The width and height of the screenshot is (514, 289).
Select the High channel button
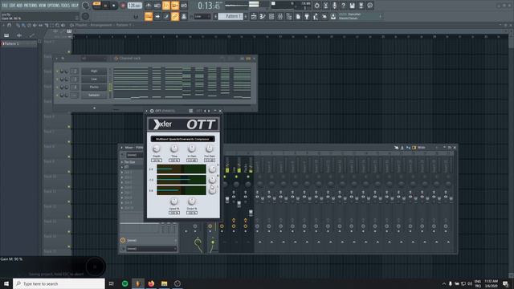(94, 71)
